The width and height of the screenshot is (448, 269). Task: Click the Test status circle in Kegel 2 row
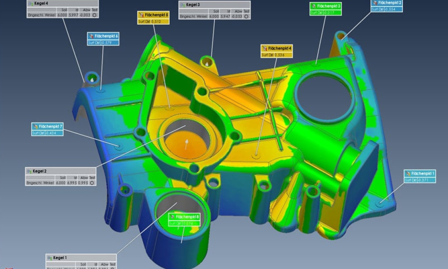click(x=92, y=183)
